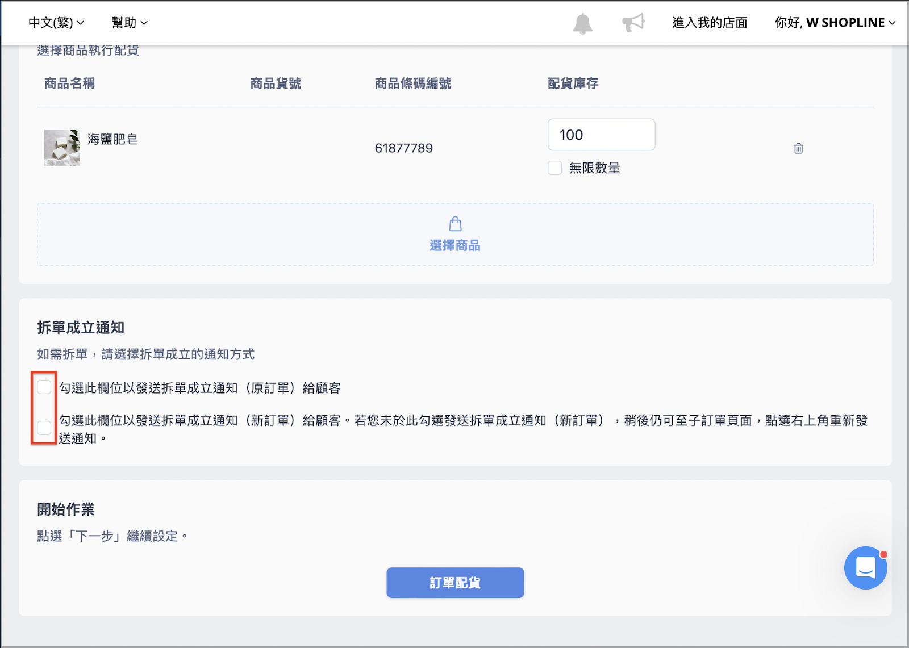909x648 pixels.
Task: Focus the 配貨庫存 quantity field showing 100
Action: 601,135
